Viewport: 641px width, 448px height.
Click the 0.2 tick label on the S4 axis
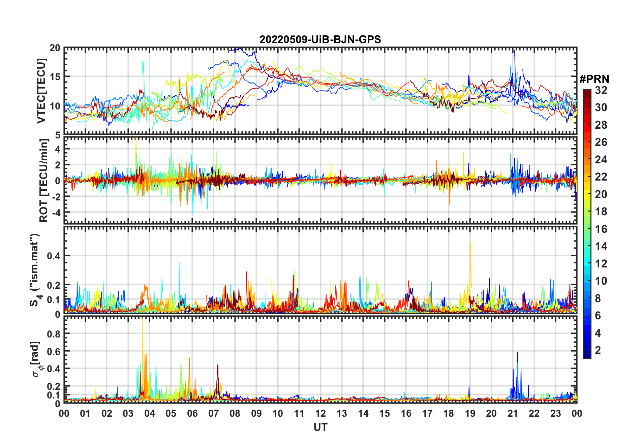54,285
